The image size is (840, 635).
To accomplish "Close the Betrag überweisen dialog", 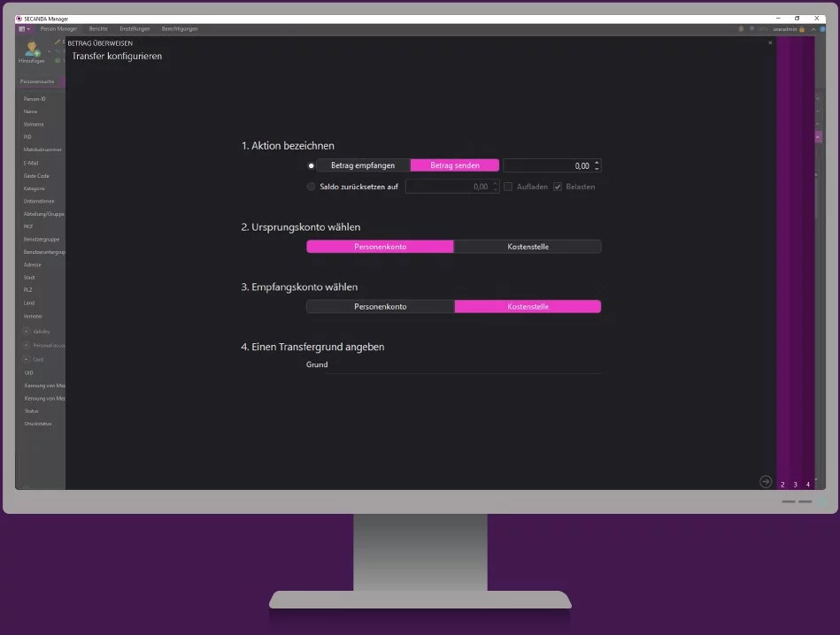I will (x=770, y=42).
